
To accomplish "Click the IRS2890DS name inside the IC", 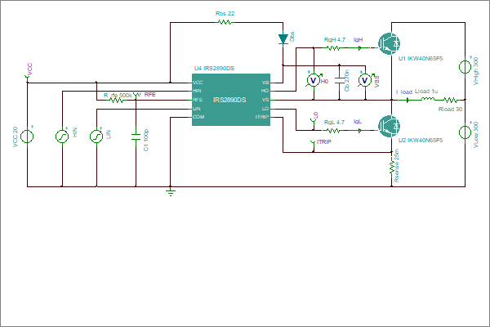I will tap(229, 100).
